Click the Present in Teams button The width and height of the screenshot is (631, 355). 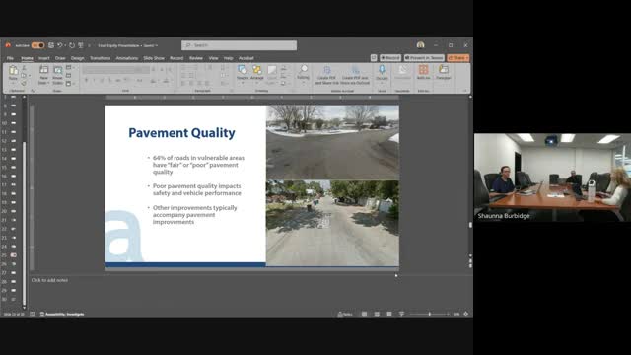tap(424, 58)
